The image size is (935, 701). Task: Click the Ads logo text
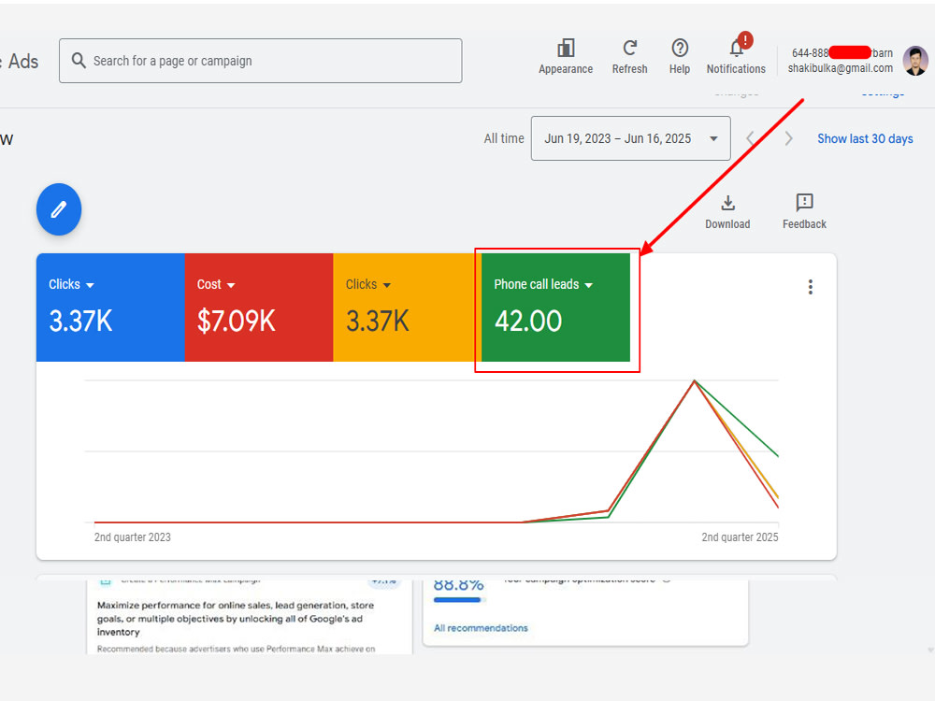(x=22, y=62)
